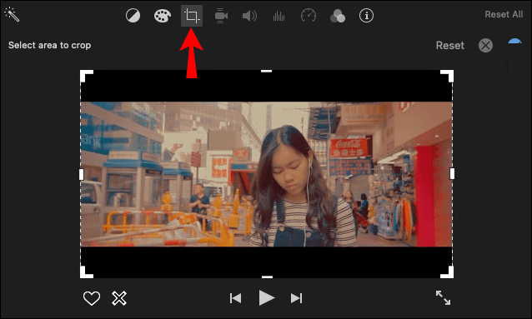Screen dimensions: 532x319
Task: Skip to the previous clip
Action: point(235,298)
